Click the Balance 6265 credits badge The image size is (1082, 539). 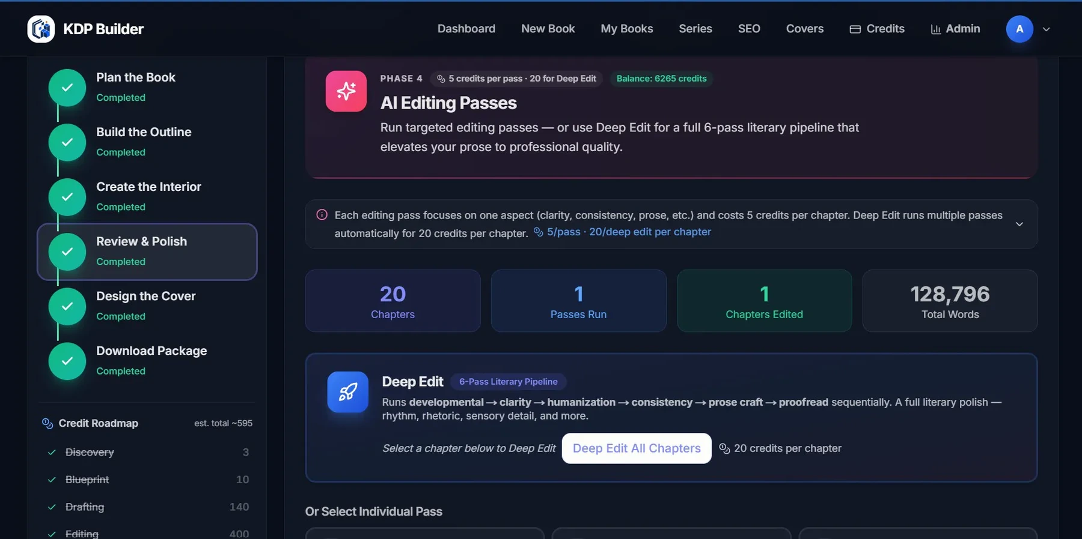[x=661, y=79]
